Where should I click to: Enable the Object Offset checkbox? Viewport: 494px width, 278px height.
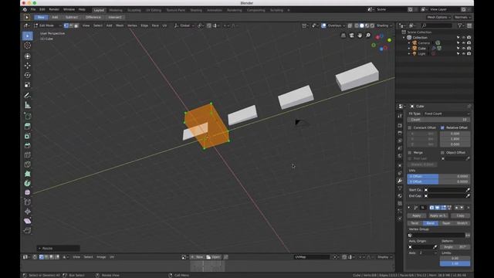(x=442, y=153)
